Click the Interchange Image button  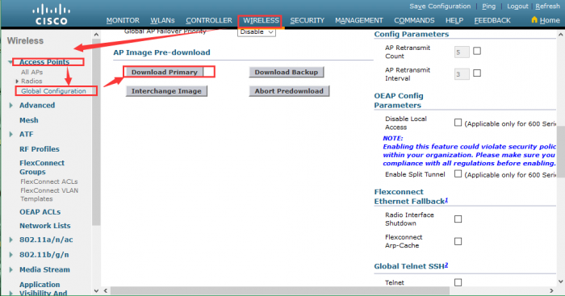pyautogui.click(x=166, y=91)
